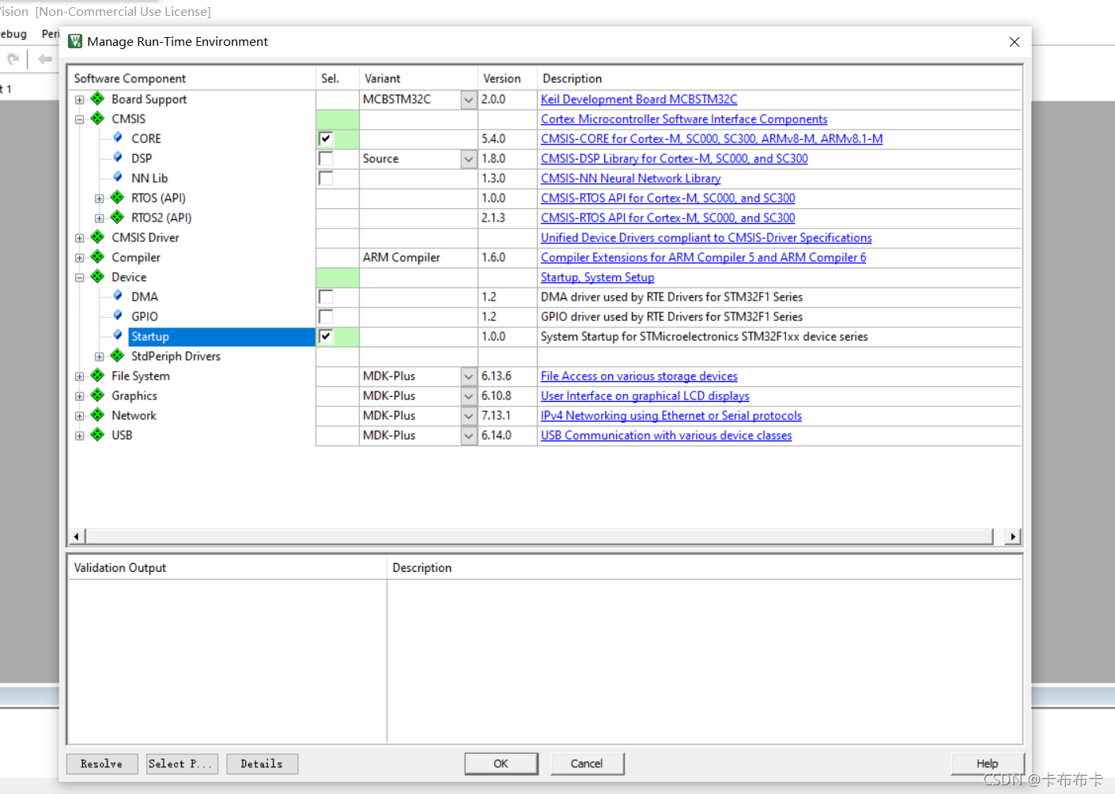This screenshot has width=1115, height=794.
Task: Open the USB MDK-Plus dropdown
Action: click(469, 436)
